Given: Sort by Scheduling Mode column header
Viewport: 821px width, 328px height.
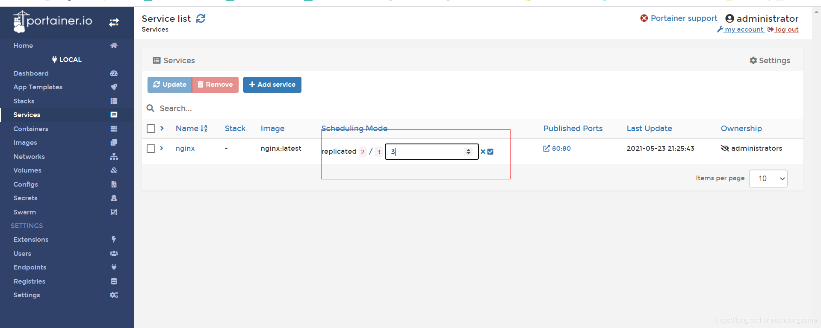Looking at the screenshot, I should (x=354, y=128).
